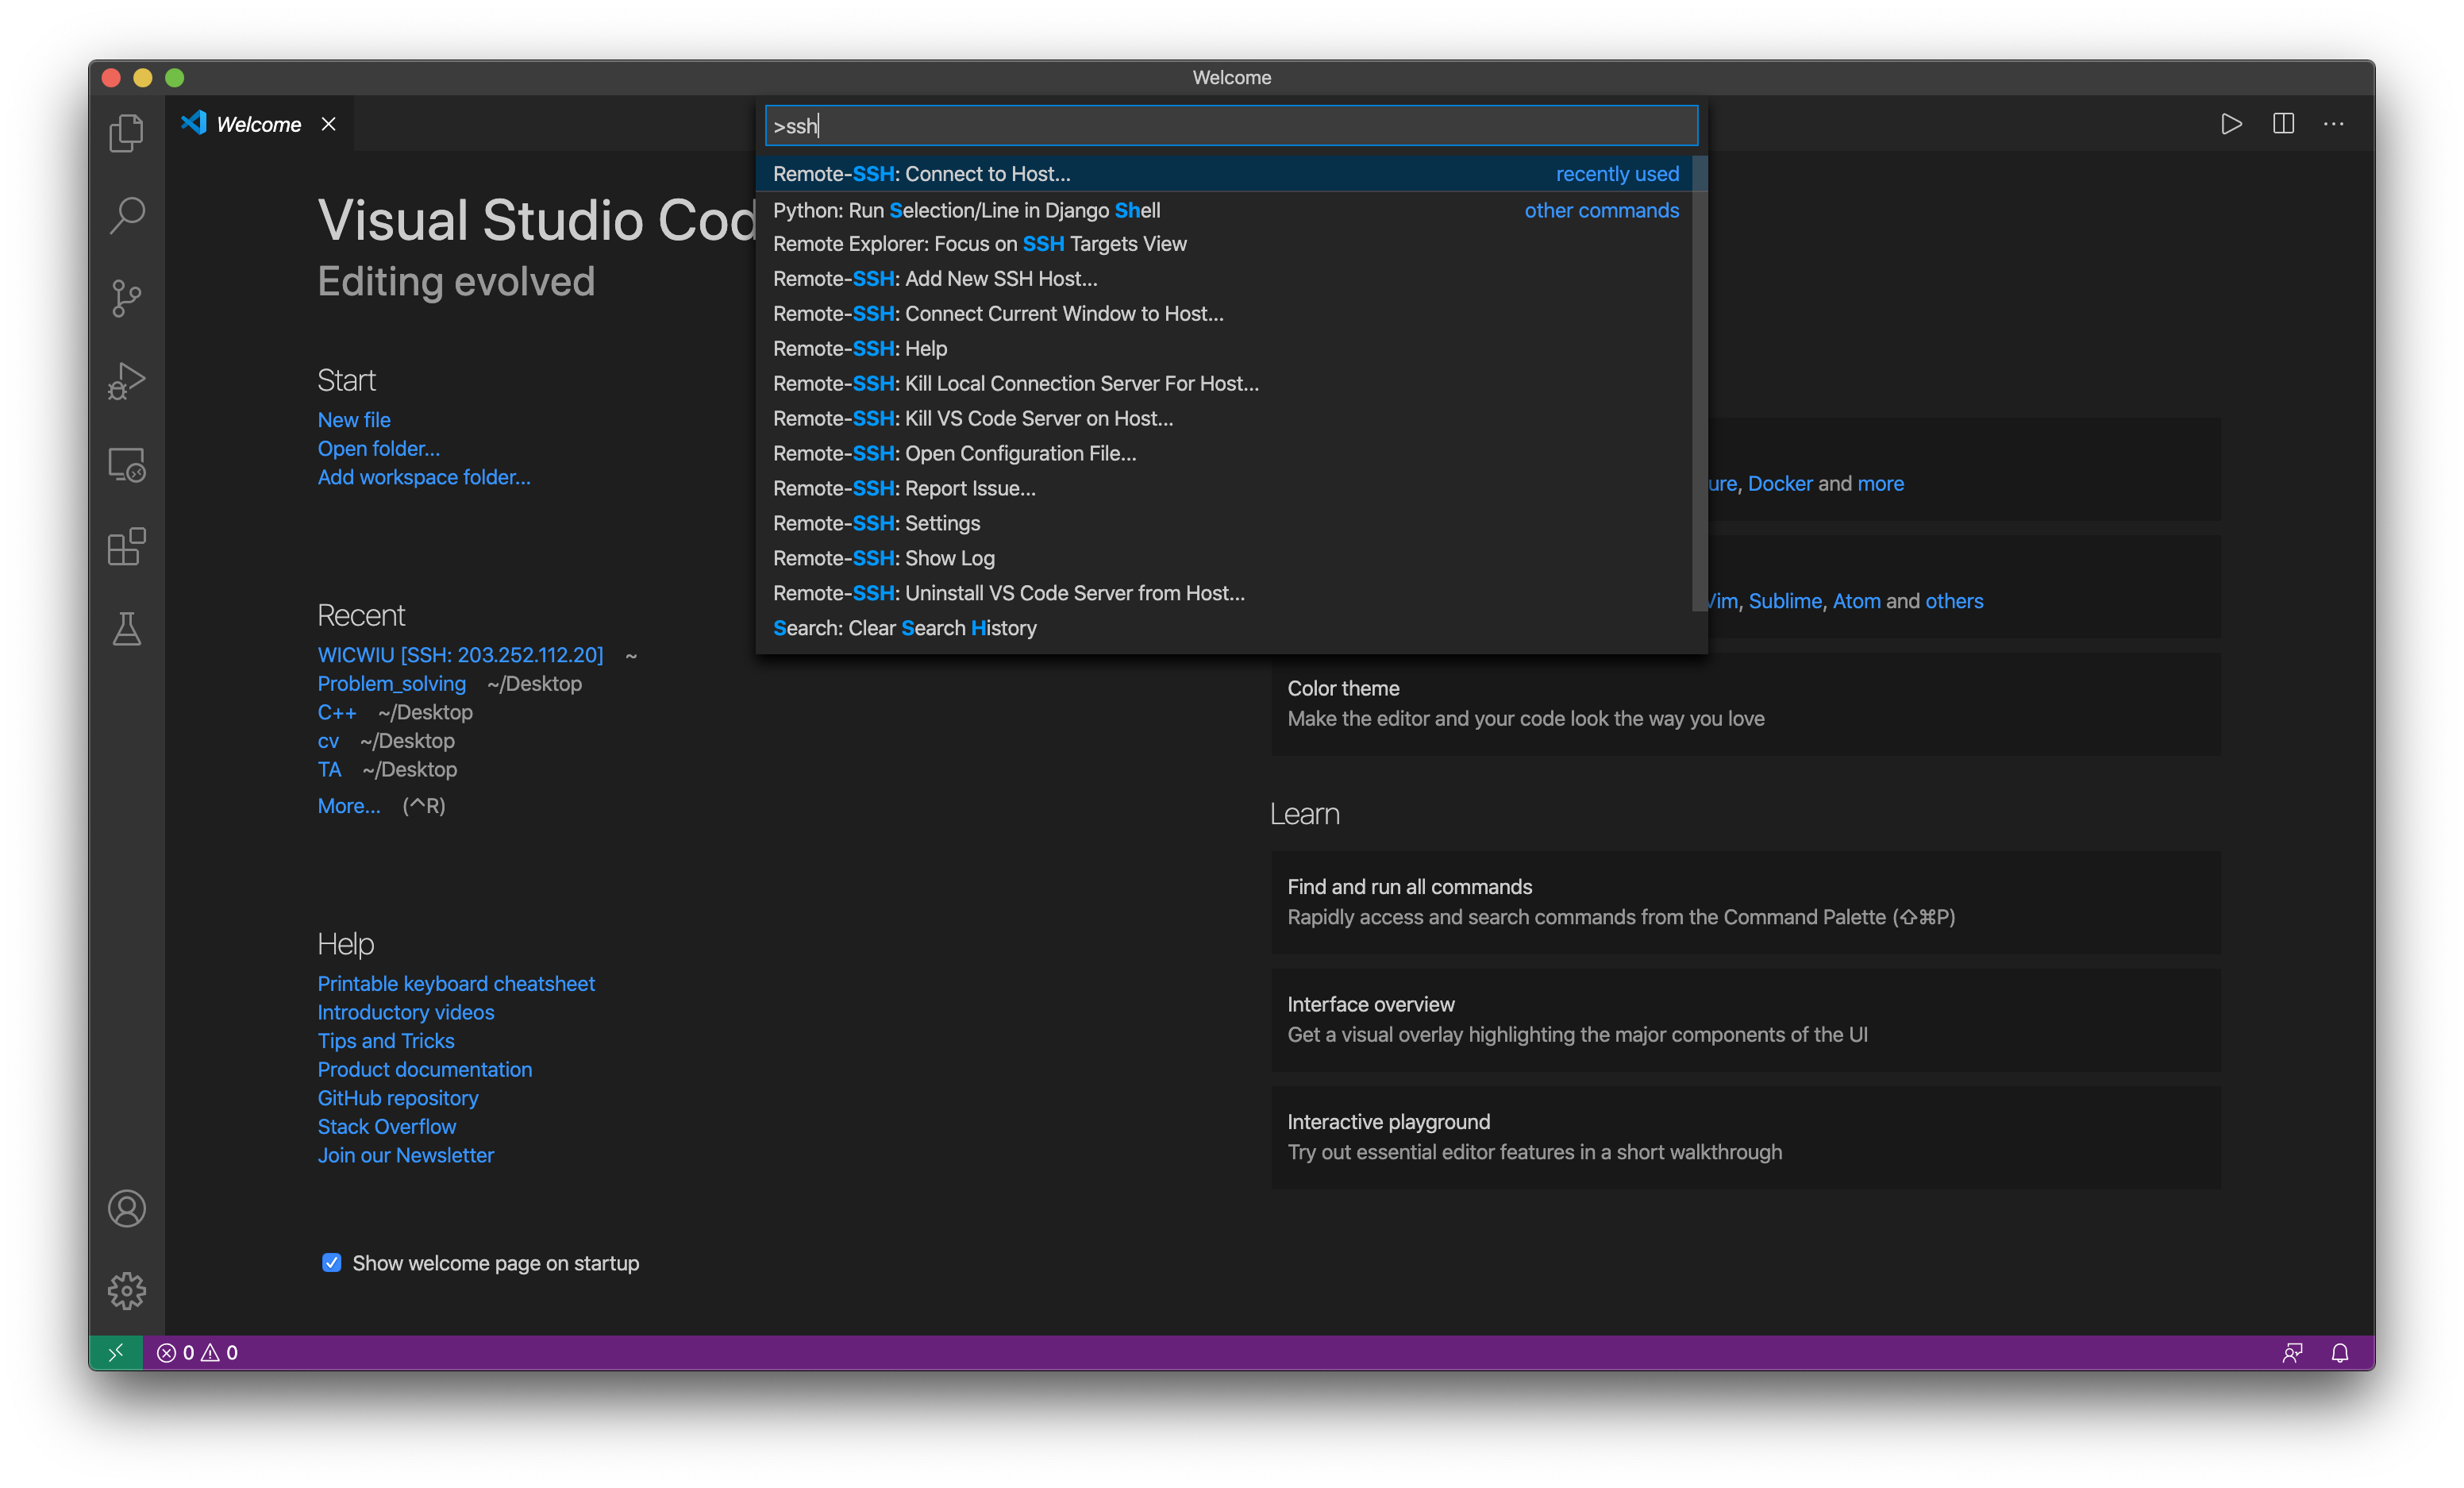The width and height of the screenshot is (2464, 1488).
Task: Select Remote-SSH: Kill VS Code Server on Host
Action: 1225,419
